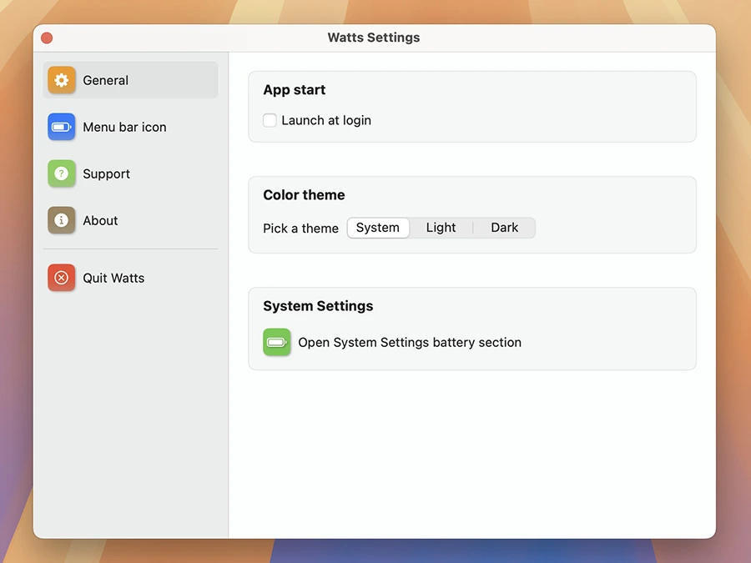Click the green question mark Support icon
The width and height of the screenshot is (751, 563).
point(61,173)
